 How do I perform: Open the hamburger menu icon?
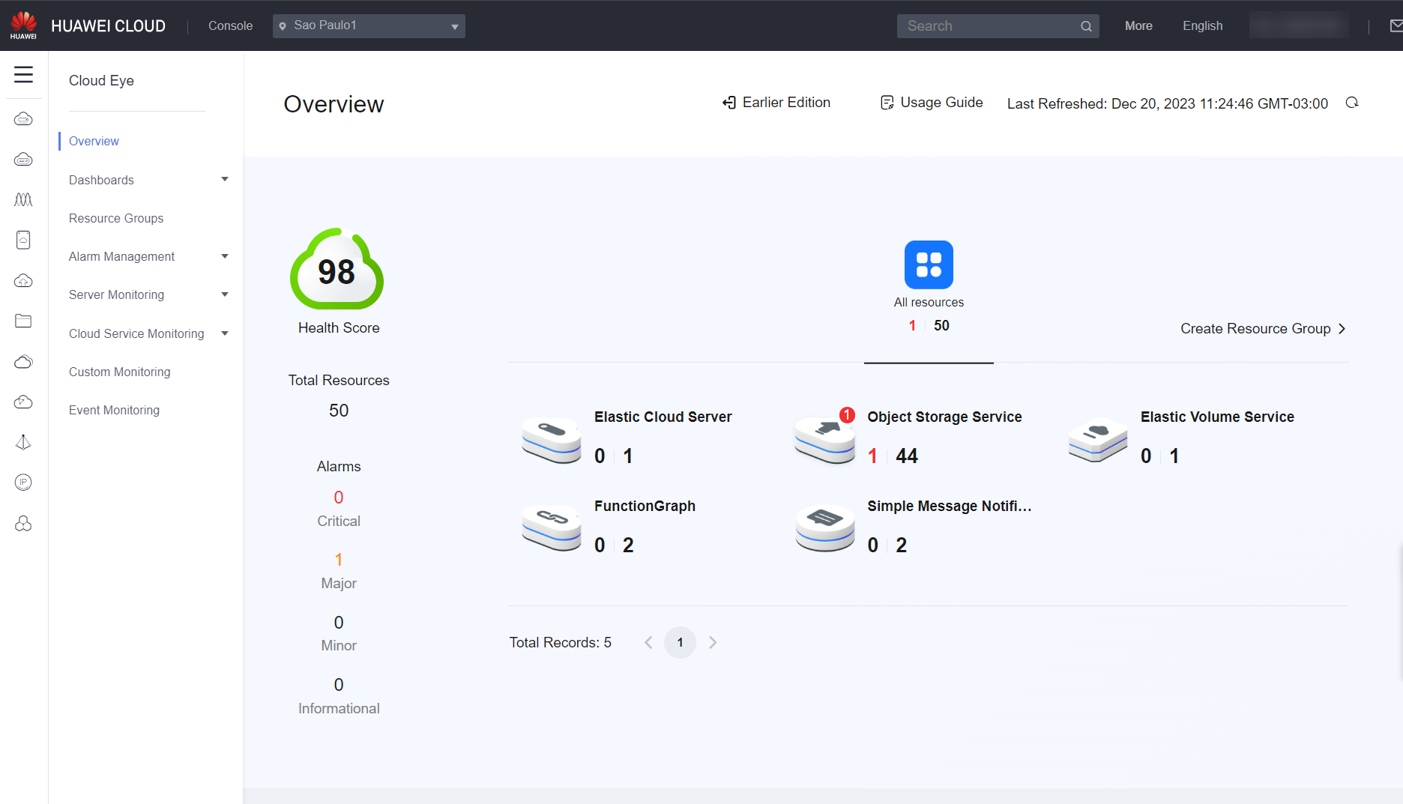point(23,74)
